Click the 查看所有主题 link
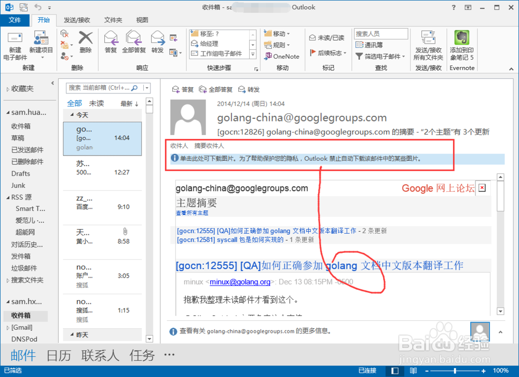Image resolution: width=519 pixels, height=377 pixels. 192,213
